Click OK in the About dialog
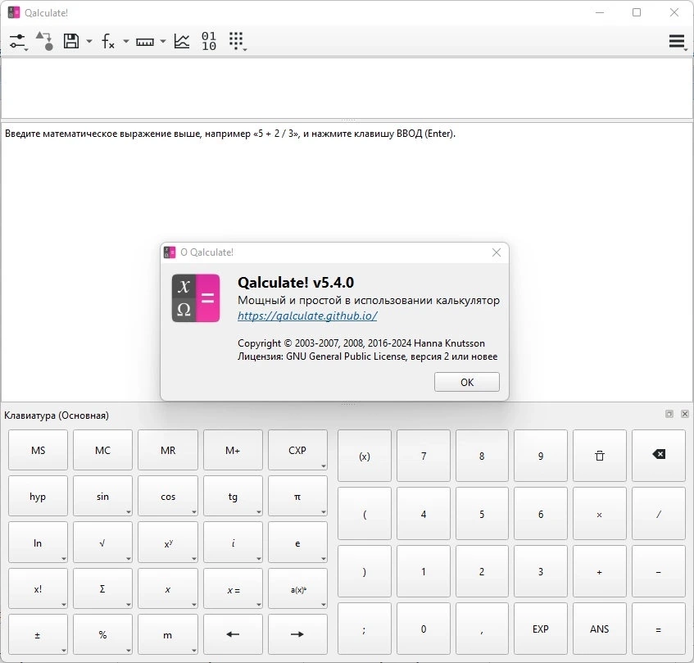 [467, 382]
